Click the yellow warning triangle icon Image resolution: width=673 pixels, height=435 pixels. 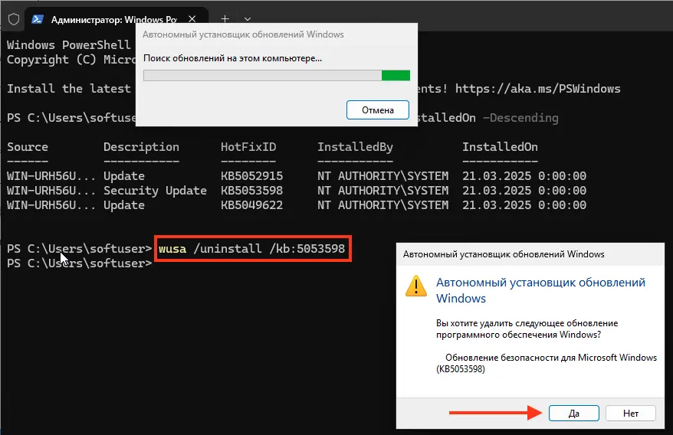[415, 286]
